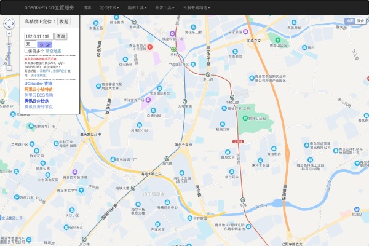The image size is (369, 246).
Task: Click the map pan compass control
Action: 10,24
